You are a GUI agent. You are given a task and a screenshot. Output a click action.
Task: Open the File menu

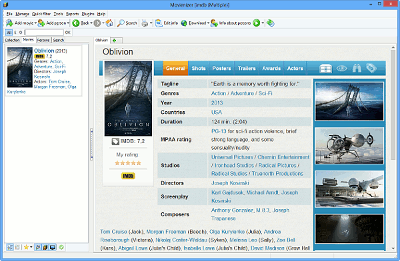click(9, 14)
